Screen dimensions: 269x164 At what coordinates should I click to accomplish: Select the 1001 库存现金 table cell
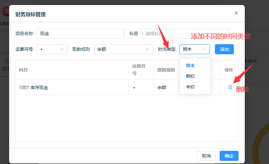click(33, 87)
